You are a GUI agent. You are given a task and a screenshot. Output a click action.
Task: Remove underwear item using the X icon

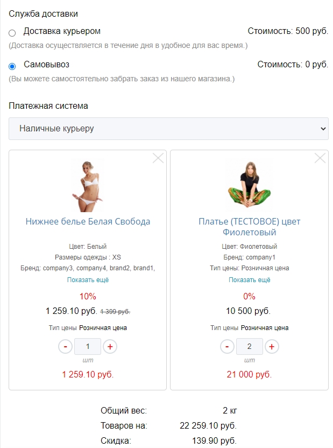tap(158, 158)
